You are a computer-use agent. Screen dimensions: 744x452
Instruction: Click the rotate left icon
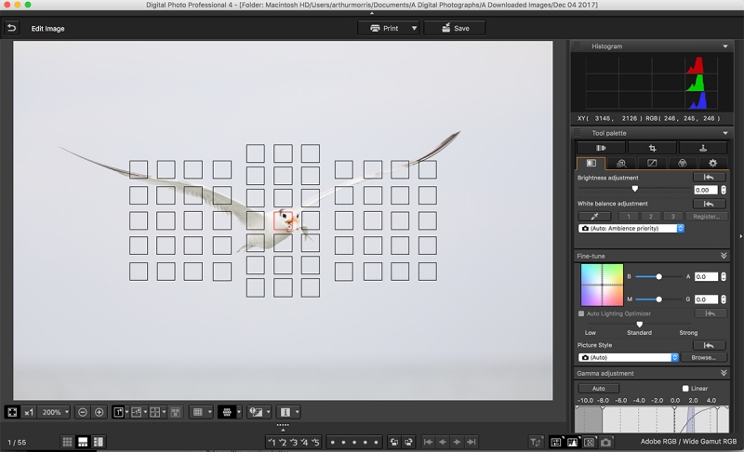tap(393, 442)
